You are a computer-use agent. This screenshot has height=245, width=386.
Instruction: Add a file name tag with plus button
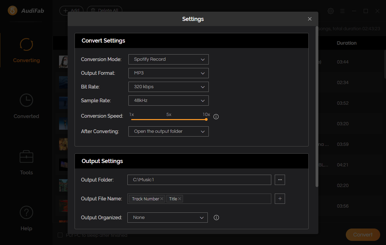click(x=280, y=199)
